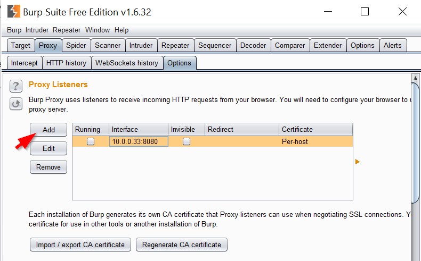Image resolution: width=421 pixels, height=261 pixels.
Task: Open the WebSockets history sub-tab
Action: (127, 63)
